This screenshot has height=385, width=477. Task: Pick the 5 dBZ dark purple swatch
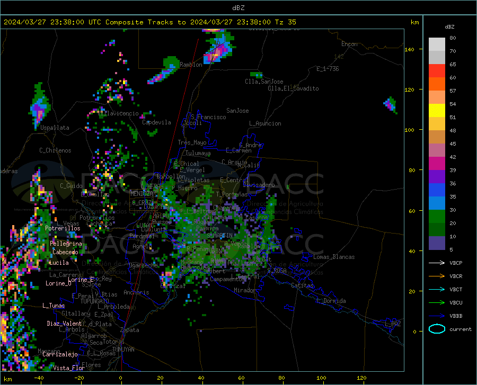(437, 243)
